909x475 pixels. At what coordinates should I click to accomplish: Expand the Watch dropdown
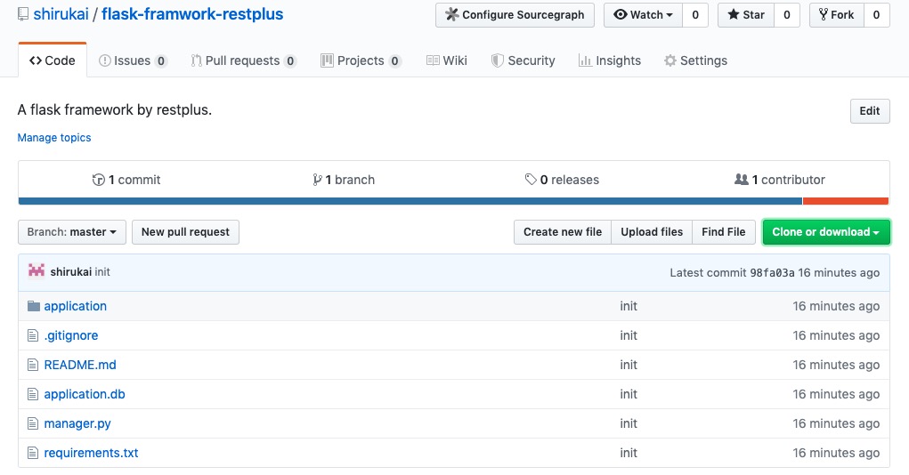coord(643,15)
